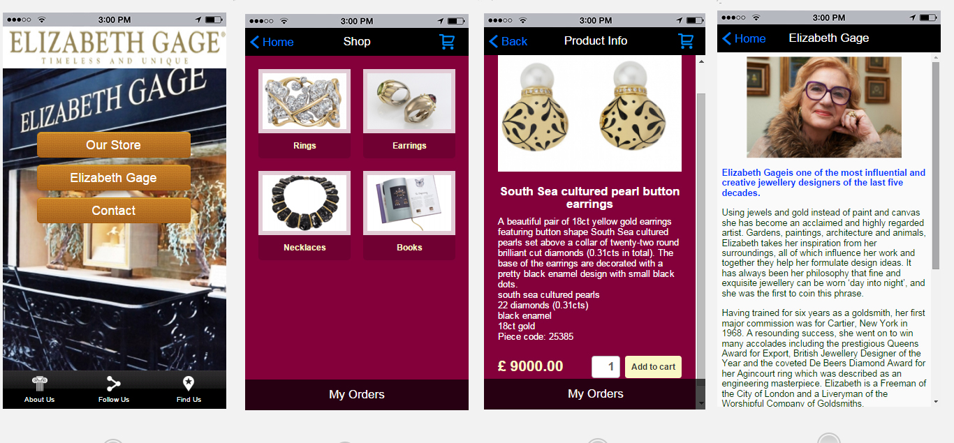
Task: Click Add to cart button
Action: point(653,367)
